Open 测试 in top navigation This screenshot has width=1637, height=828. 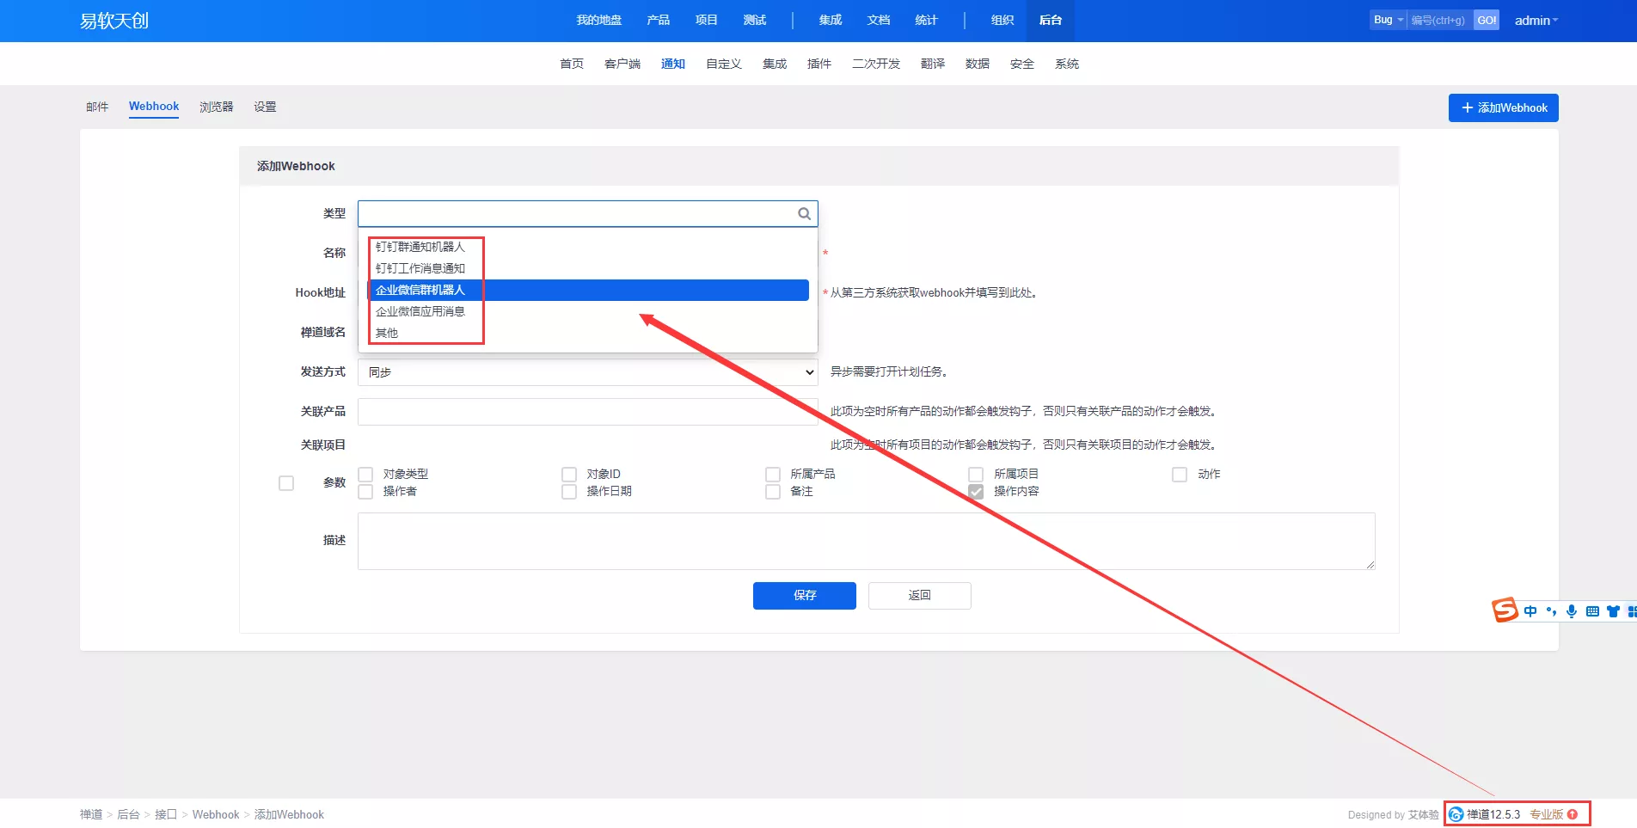pos(755,21)
